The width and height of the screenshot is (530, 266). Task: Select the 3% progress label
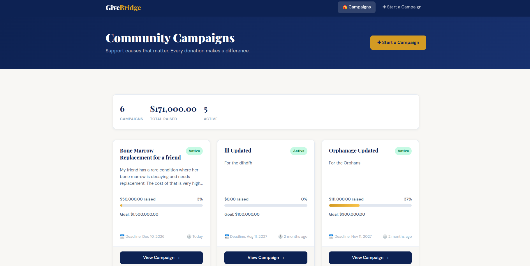click(200, 199)
